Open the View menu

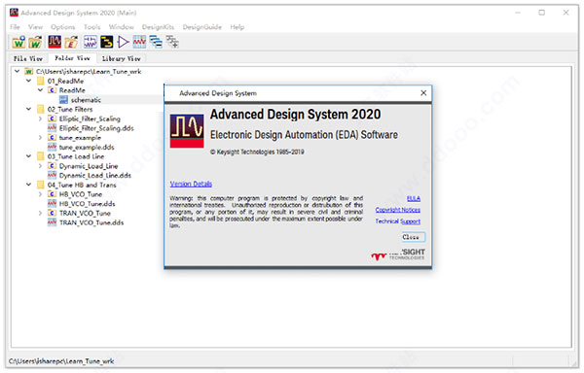click(x=35, y=27)
